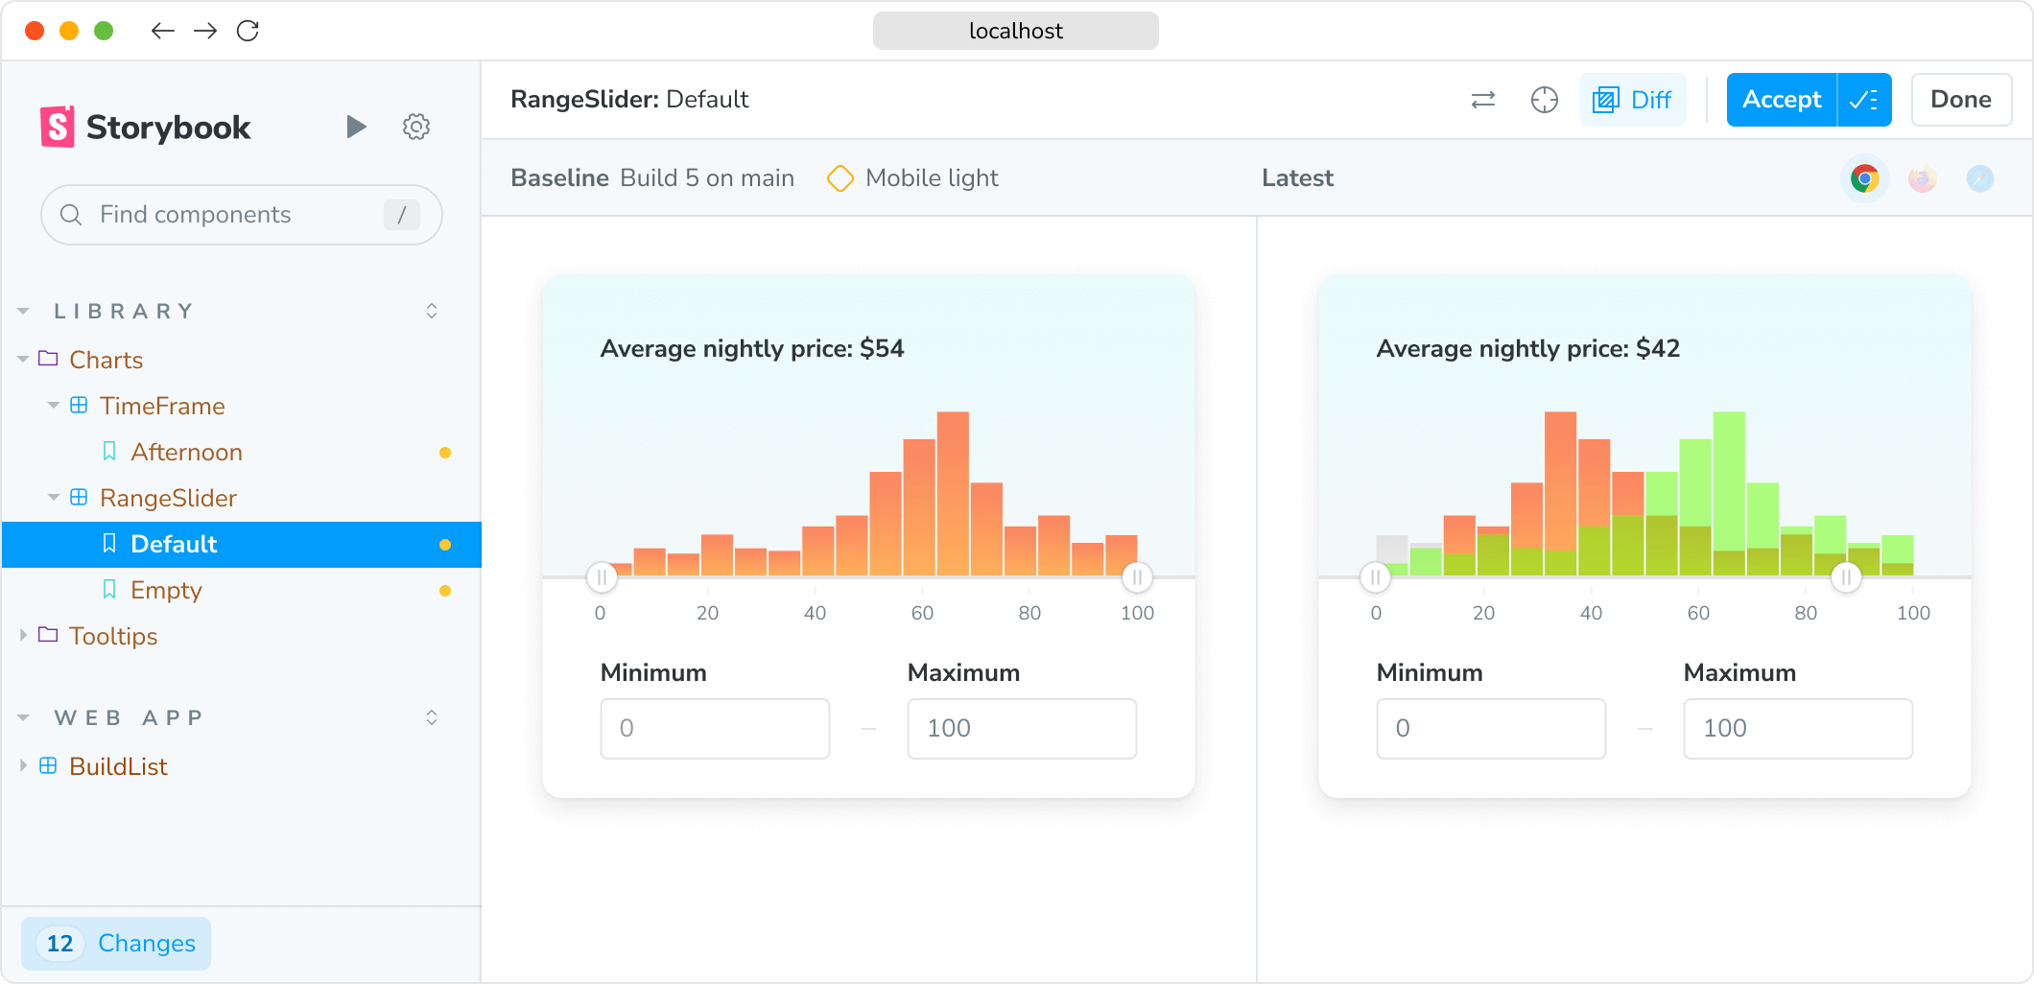
Task: Click the Storybook run tests play icon
Action: (356, 127)
